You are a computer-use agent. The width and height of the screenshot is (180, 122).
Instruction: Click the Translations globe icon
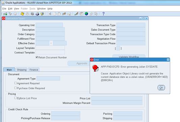[86, 14]
